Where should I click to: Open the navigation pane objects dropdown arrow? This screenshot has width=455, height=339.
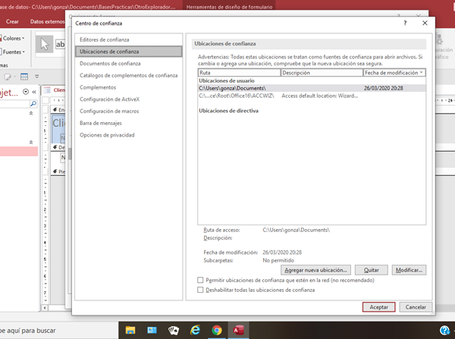pyautogui.click(x=26, y=92)
